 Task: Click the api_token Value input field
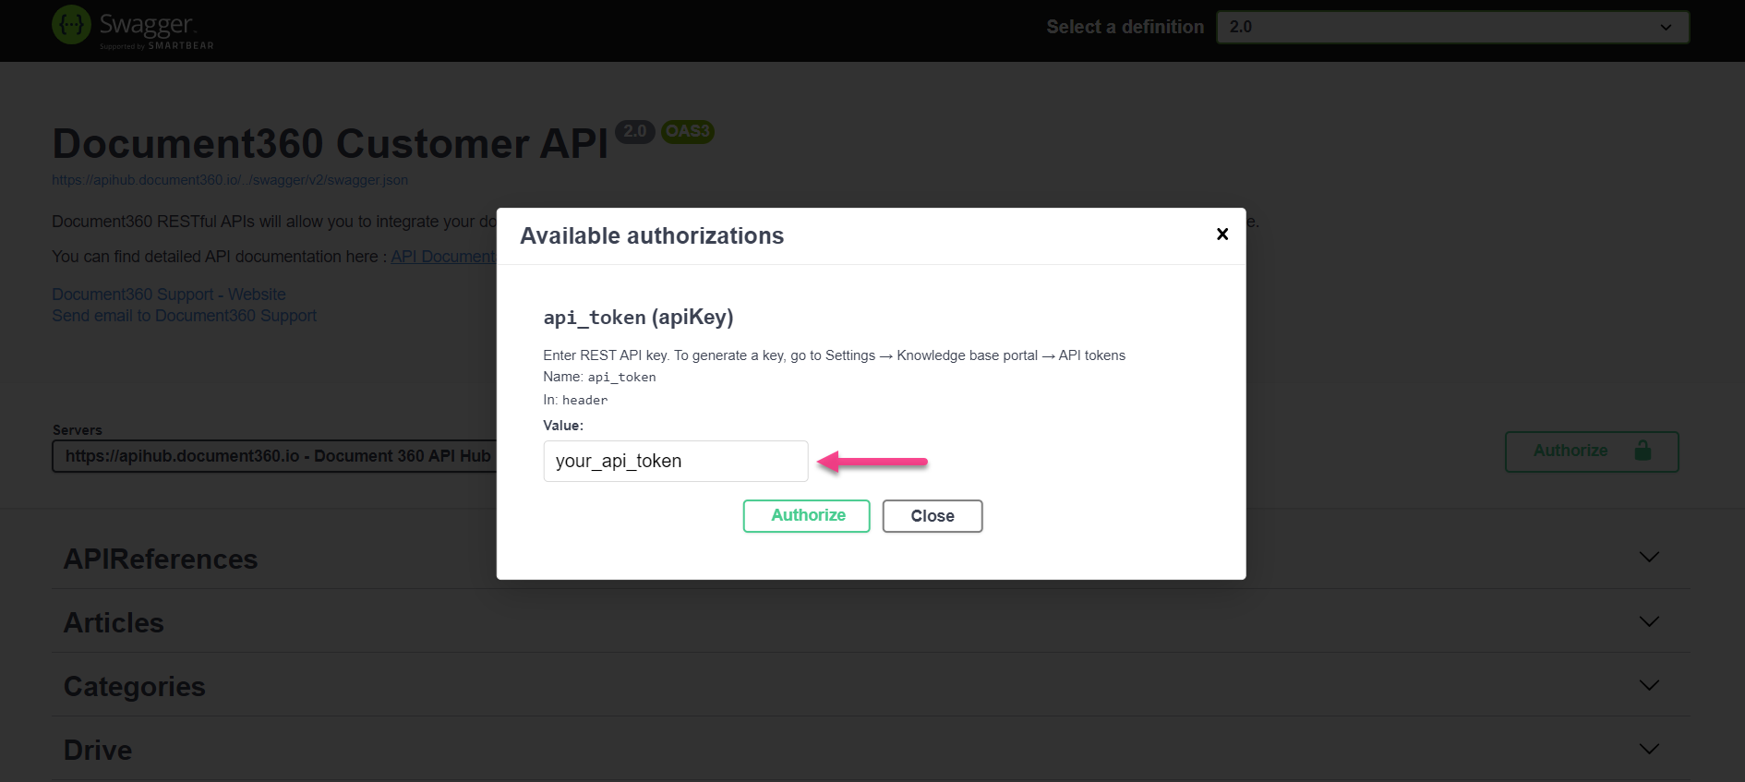[x=676, y=461]
